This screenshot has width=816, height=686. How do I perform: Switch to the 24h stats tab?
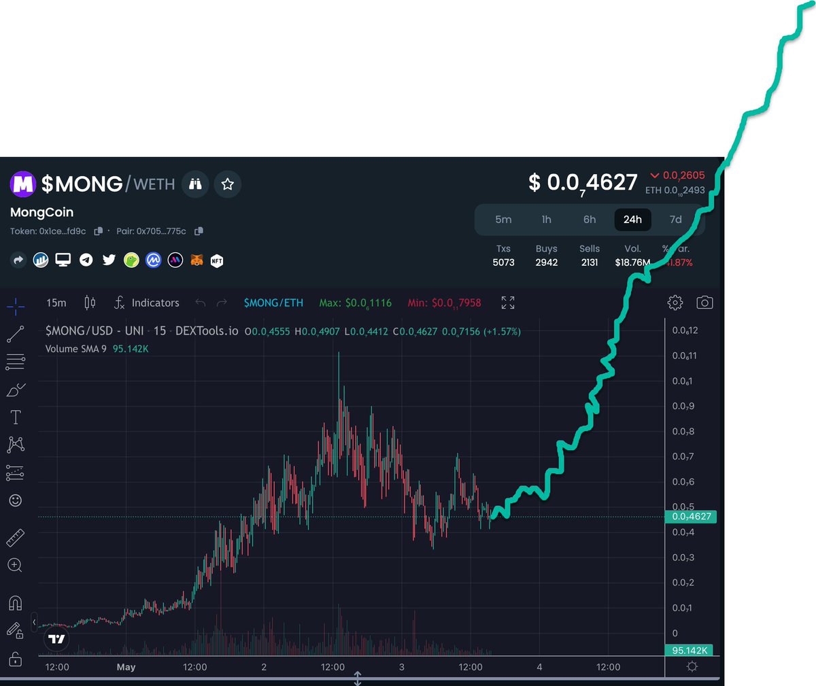[632, 219]
